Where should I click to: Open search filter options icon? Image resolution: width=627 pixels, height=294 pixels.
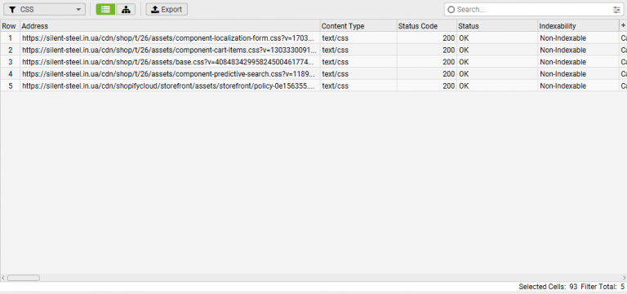pyautogui.click(x=617, y=10)
